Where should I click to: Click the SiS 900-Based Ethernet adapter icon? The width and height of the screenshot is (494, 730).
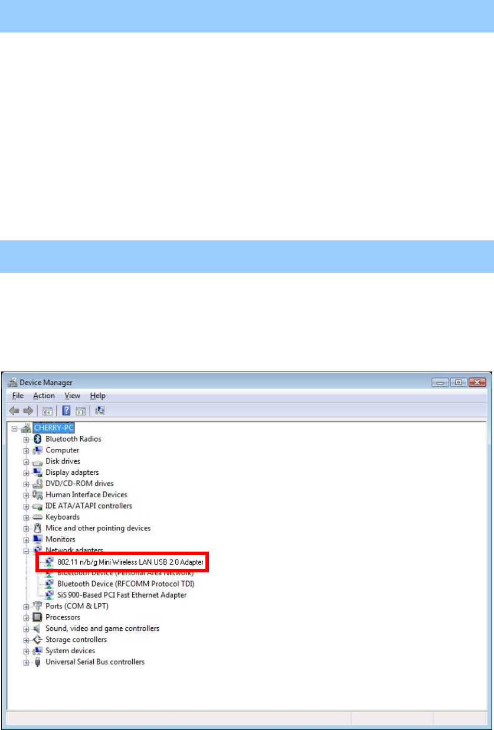click(50, 595)
